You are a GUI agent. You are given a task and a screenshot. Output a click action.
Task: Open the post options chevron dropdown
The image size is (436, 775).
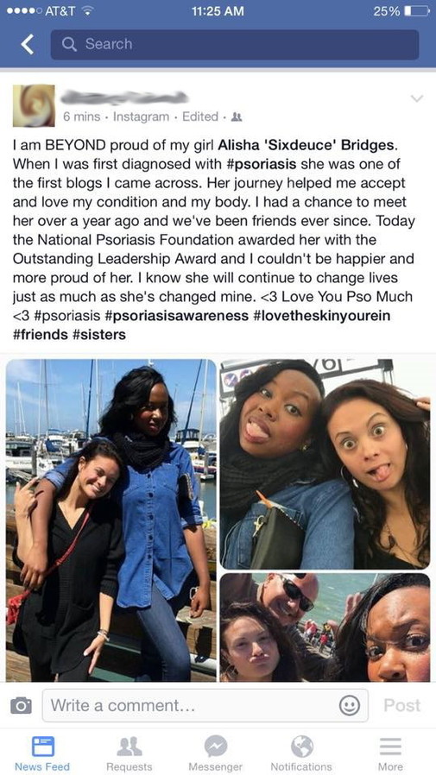[417, 99]
